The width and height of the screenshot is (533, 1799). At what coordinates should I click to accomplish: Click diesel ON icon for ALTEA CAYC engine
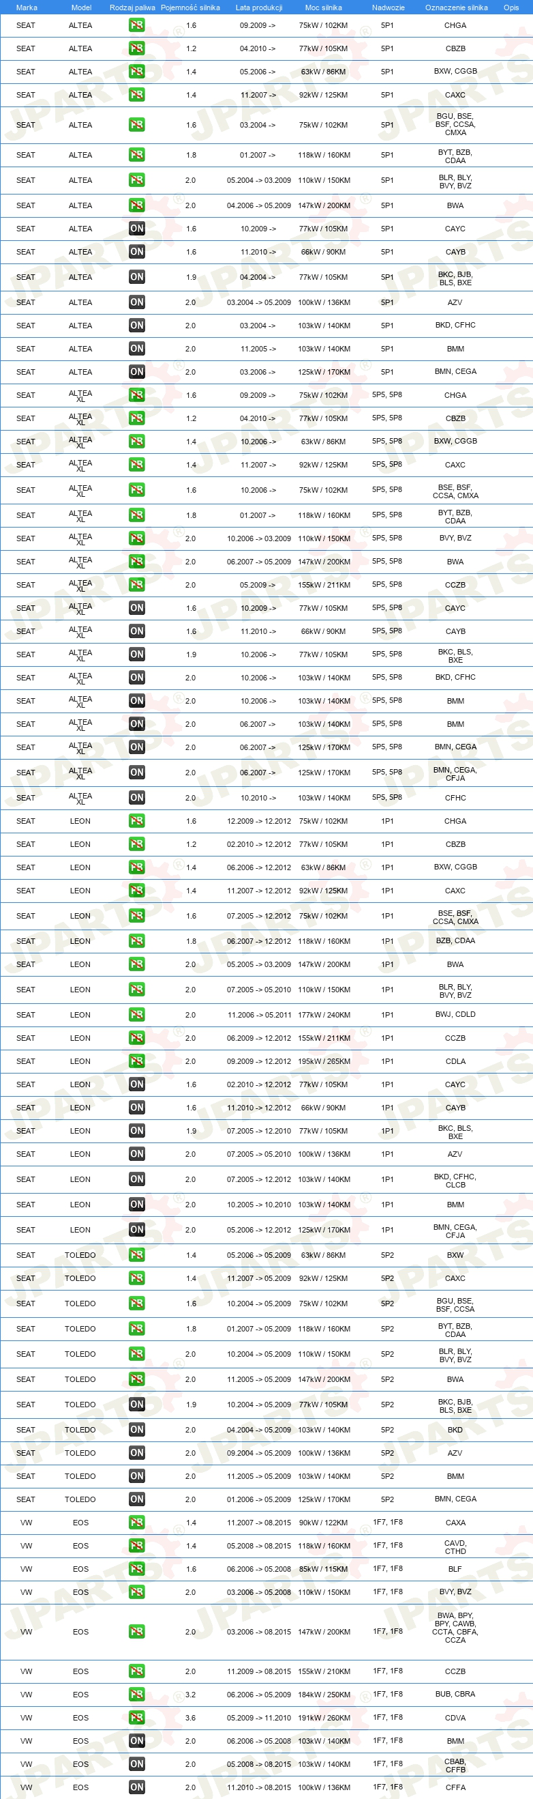[x=137, y=229]
